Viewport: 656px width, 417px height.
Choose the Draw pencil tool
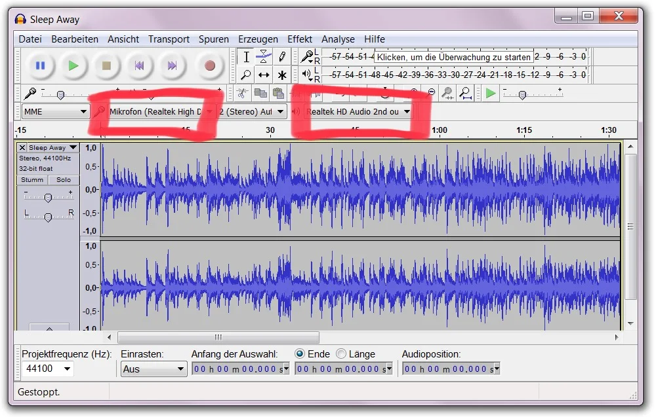tap(282, 57)
